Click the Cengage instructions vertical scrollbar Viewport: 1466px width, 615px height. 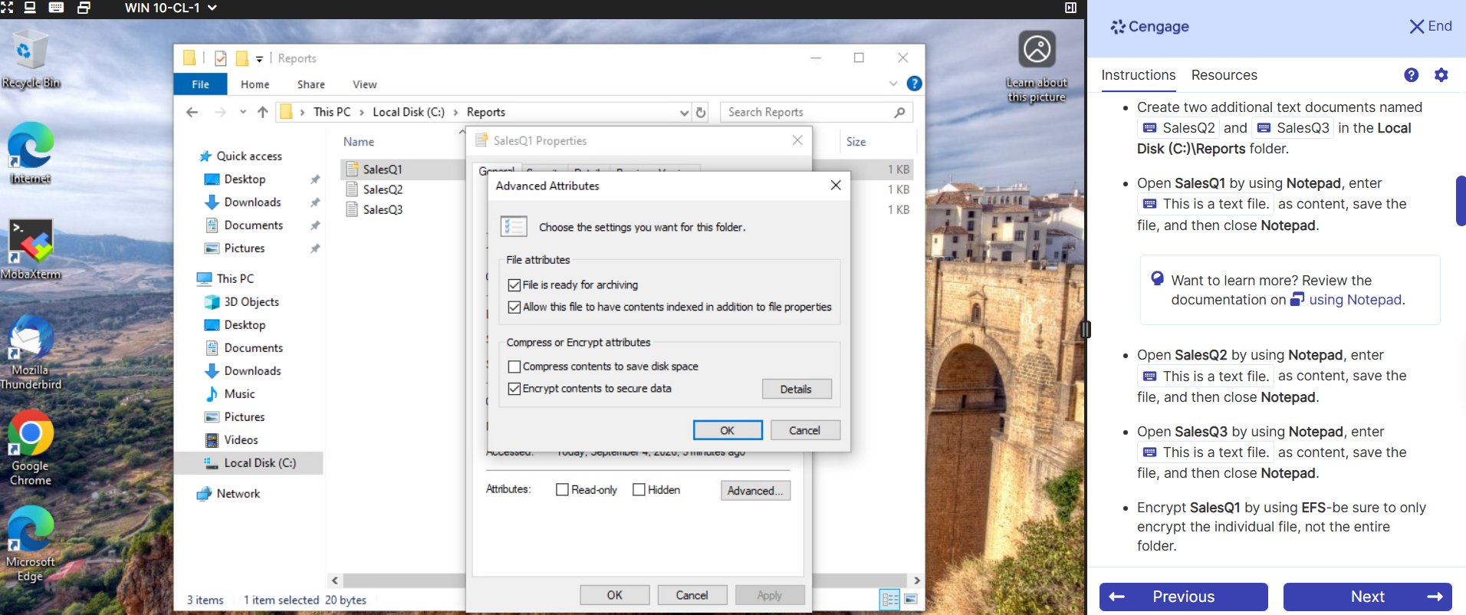(x=1461, y=201)
